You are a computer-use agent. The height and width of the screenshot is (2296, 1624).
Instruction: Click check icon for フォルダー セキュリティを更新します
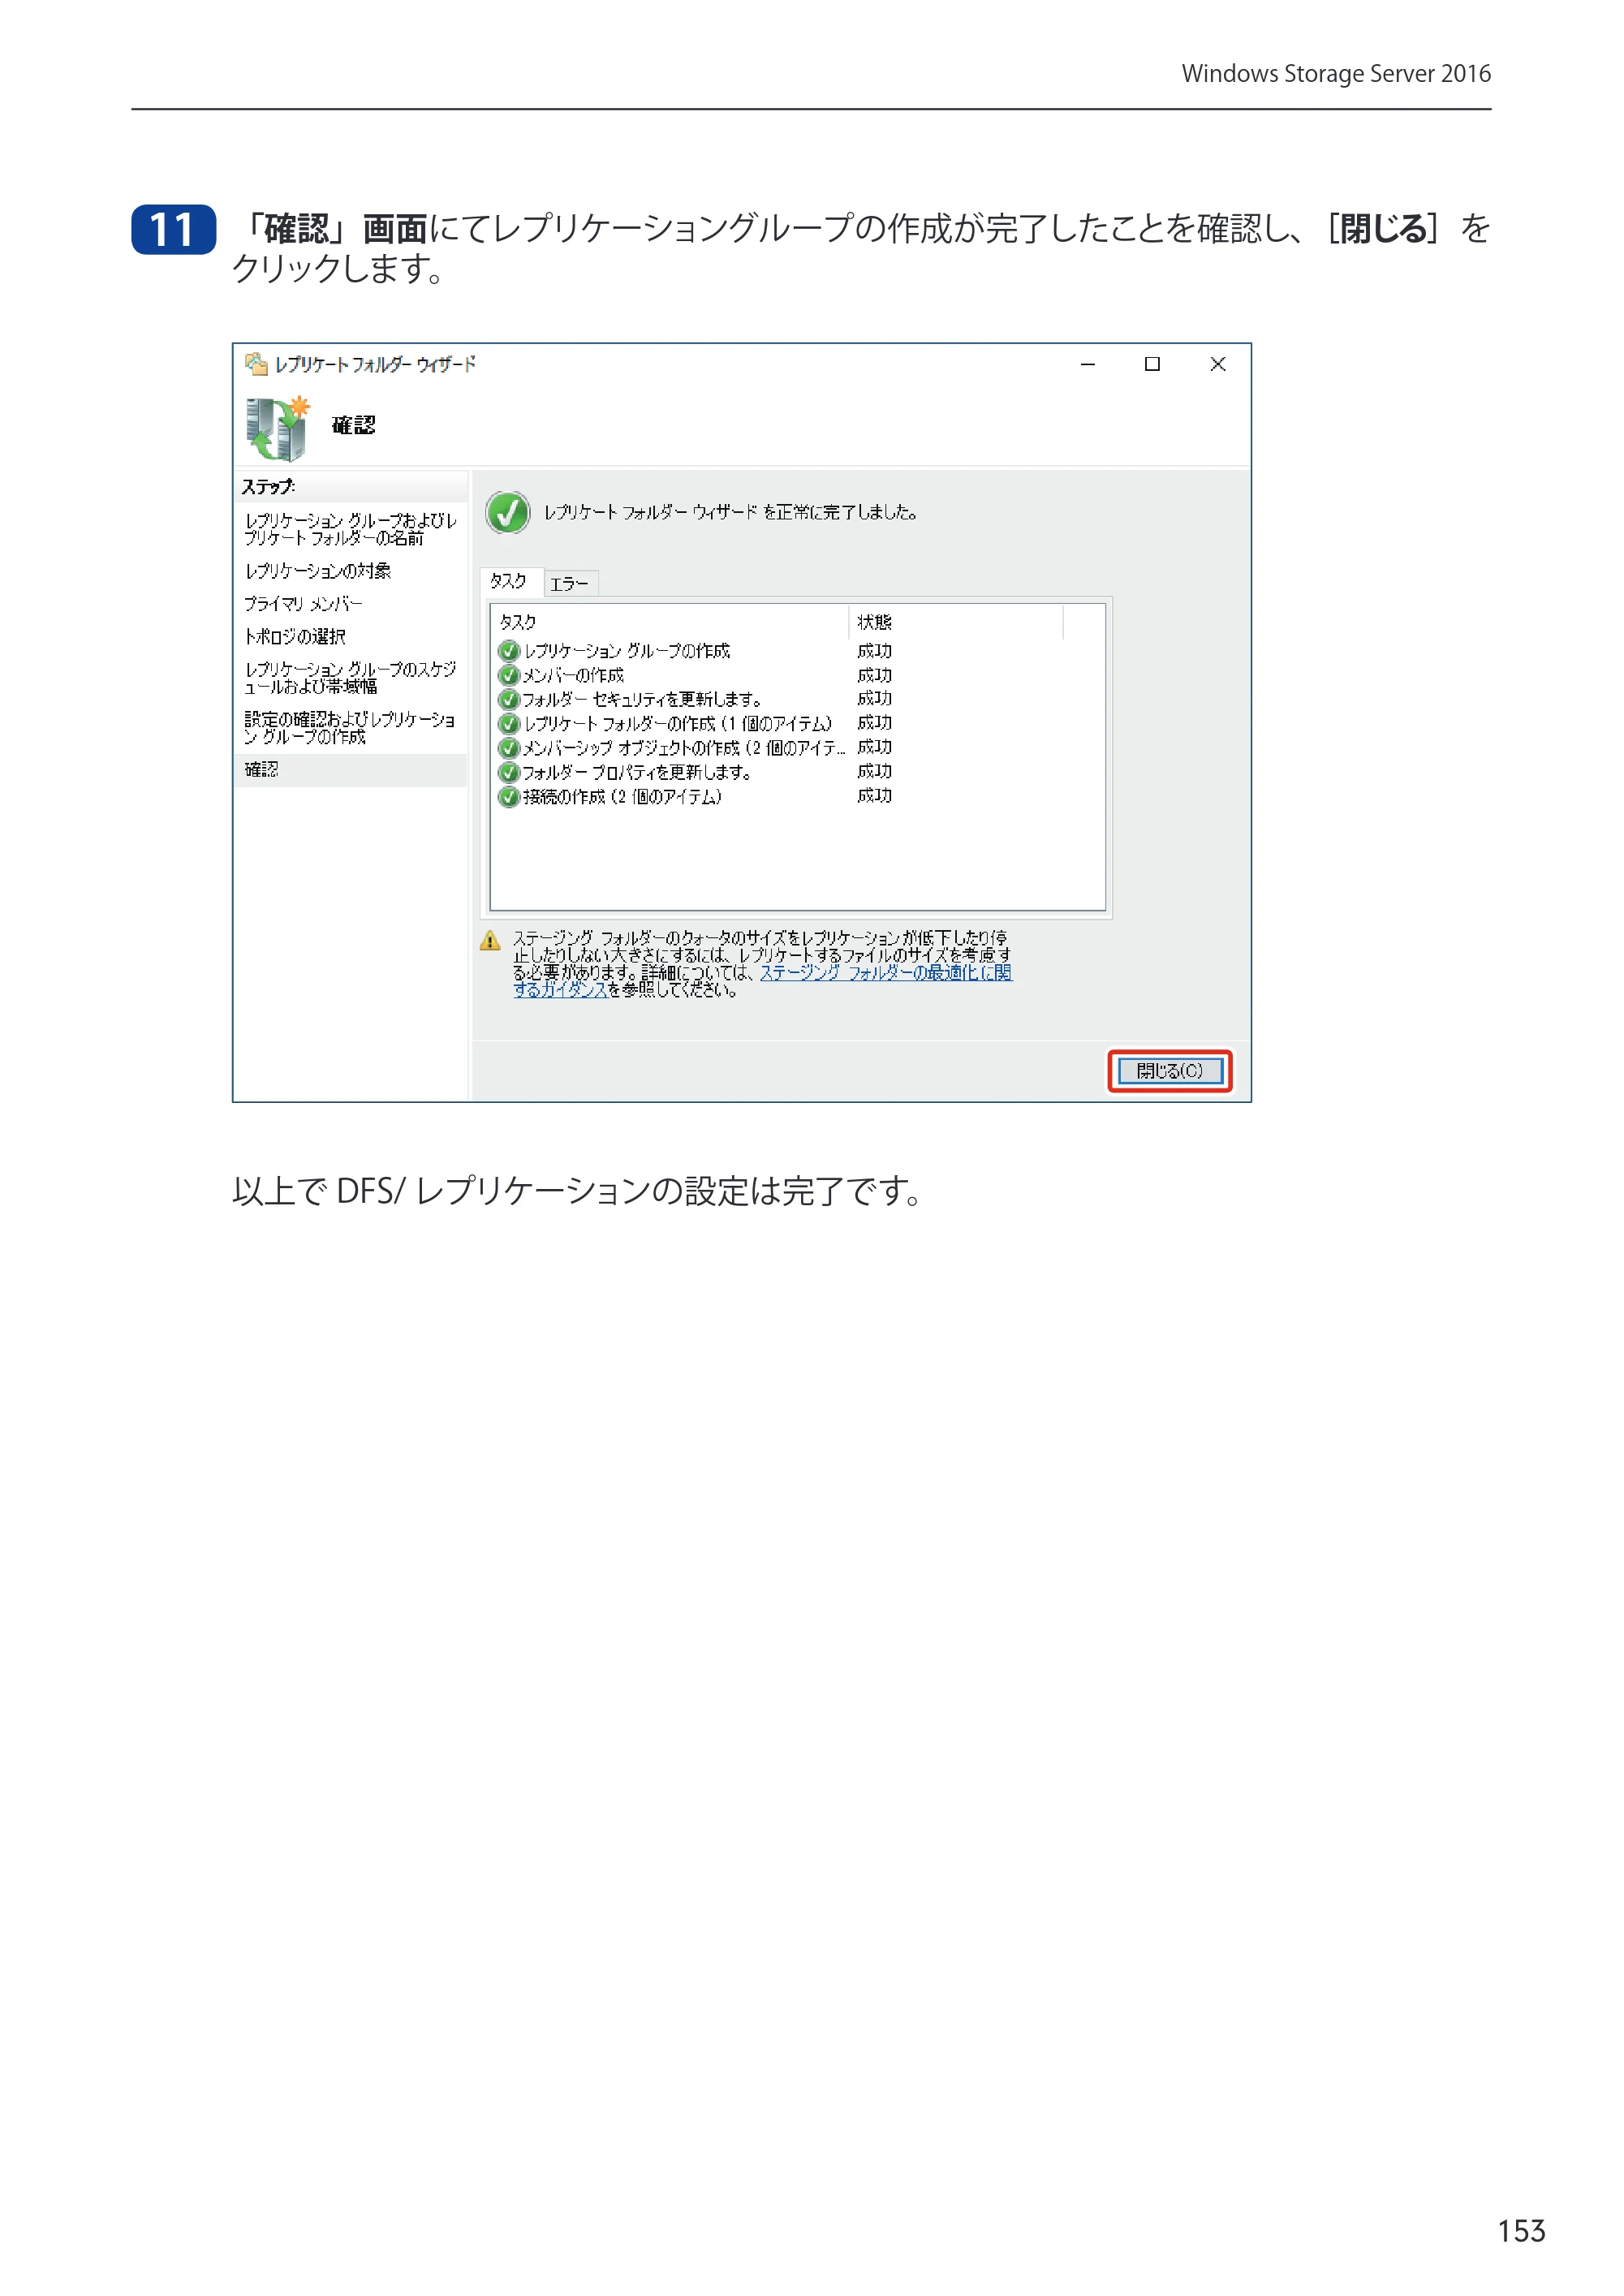(x=509, y=699)
